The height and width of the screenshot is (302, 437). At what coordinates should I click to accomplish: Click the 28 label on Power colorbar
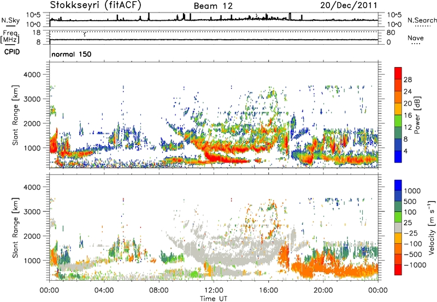[408, 80]
